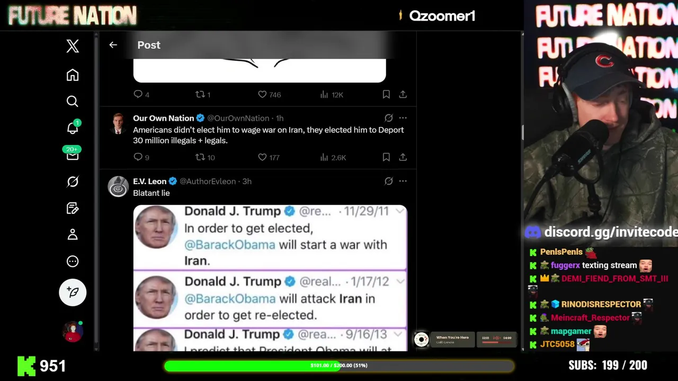The height and width of the screenshot is (381, 678).
Task: Open the X home feed icon
Action: point(73,75)
